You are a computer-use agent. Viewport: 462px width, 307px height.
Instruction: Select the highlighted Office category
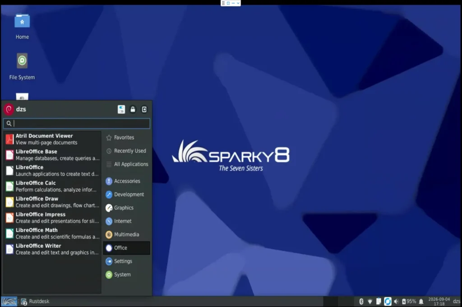(x=126, y=248)
